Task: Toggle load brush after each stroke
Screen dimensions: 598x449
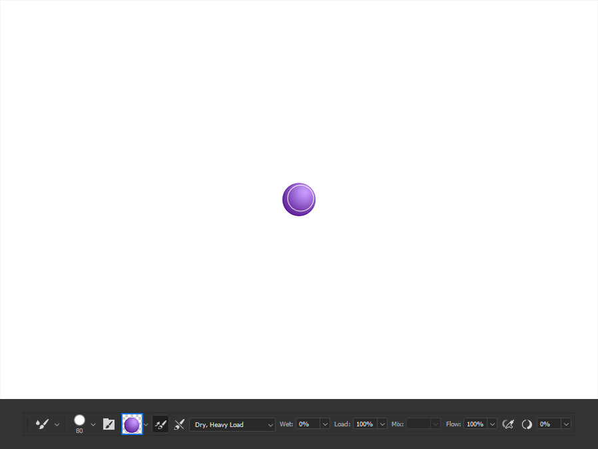Action: (160, 424)
